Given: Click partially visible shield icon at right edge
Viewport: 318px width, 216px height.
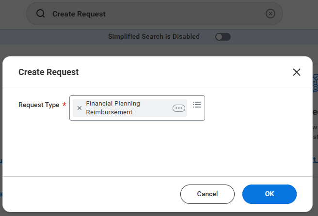Looking at the screenshot, I should (315, 83).
